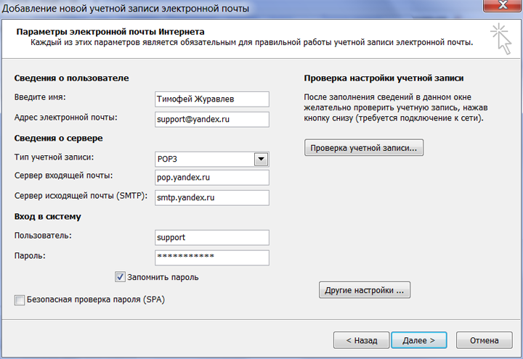Click the incoming server field pop.yandex.ru
The image size is (523, 359).
tap(211, 178)
